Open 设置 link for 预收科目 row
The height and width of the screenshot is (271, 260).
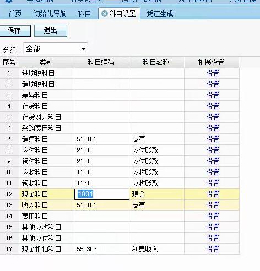pyautogui.click(x=213, y=183)
